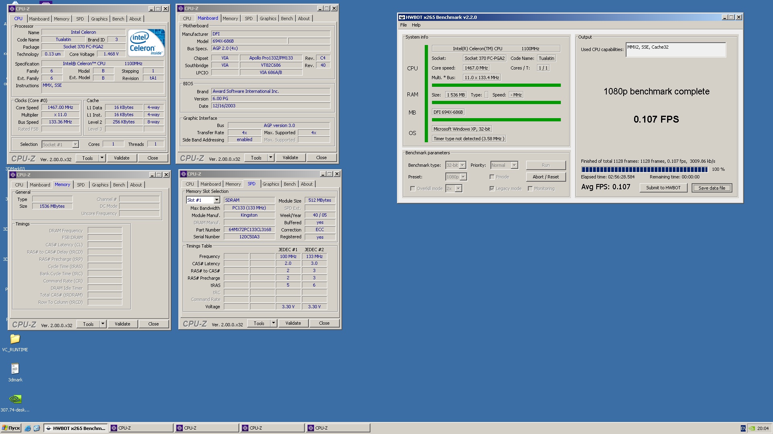The height and width of the screenshot is (434, 773).
Task: Select the NVIDIA 307.74-desk installer icon
Action: pos(15,399)
